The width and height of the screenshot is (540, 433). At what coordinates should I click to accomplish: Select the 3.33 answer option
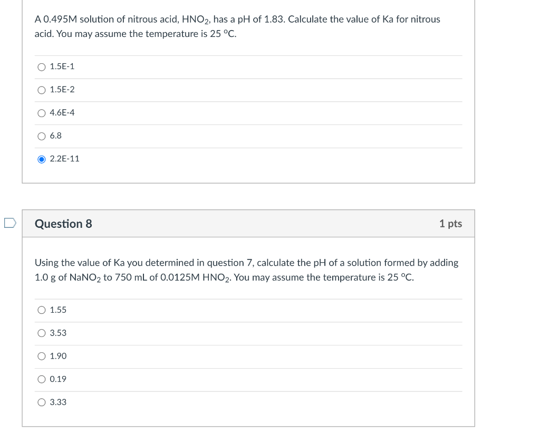(42, 402)
